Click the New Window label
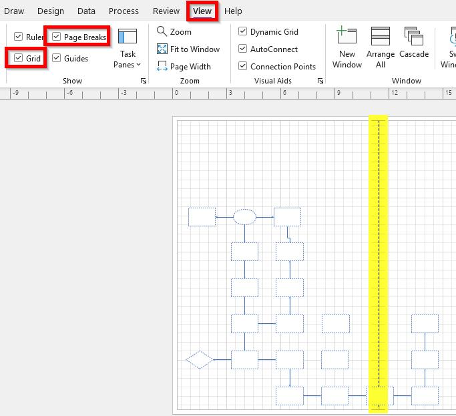The height and width of the screenshot is (416, 456). 347,59
